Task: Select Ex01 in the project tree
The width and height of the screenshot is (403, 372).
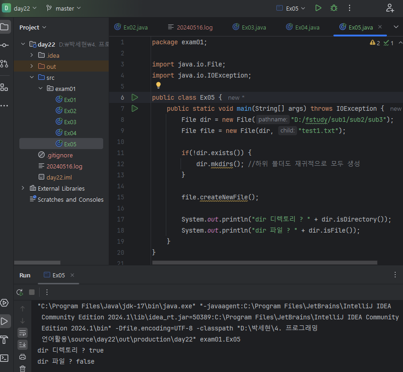Action: coord(70,100)
